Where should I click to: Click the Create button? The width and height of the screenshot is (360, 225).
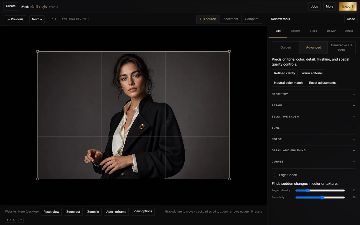11,6
